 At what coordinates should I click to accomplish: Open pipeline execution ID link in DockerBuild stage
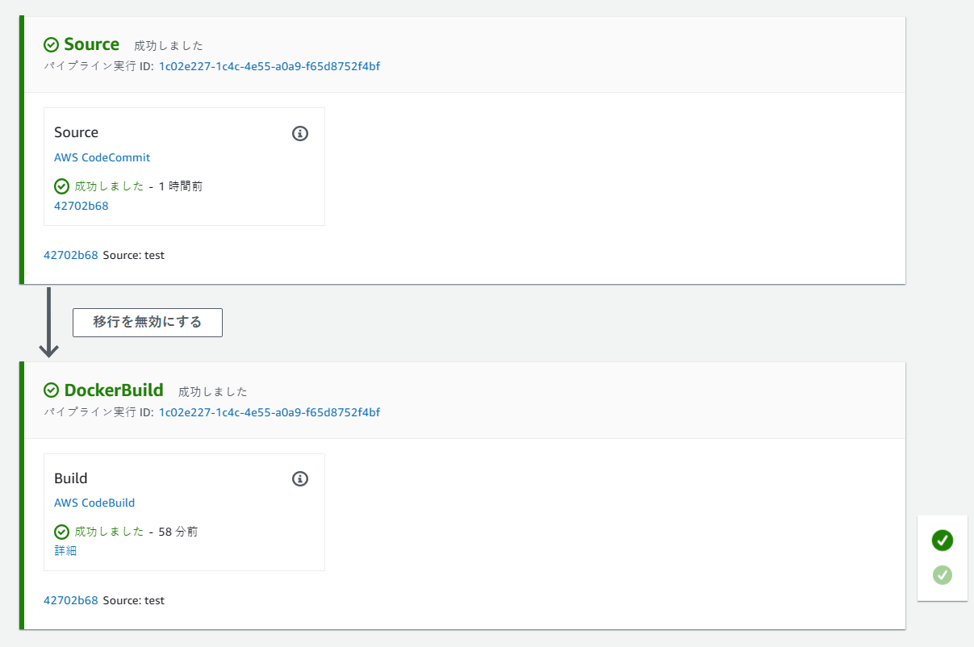269,412
